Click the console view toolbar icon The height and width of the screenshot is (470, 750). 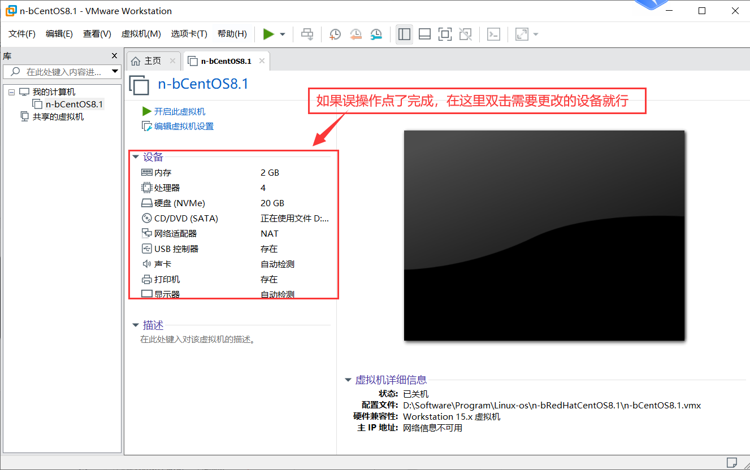click(493, 34)
